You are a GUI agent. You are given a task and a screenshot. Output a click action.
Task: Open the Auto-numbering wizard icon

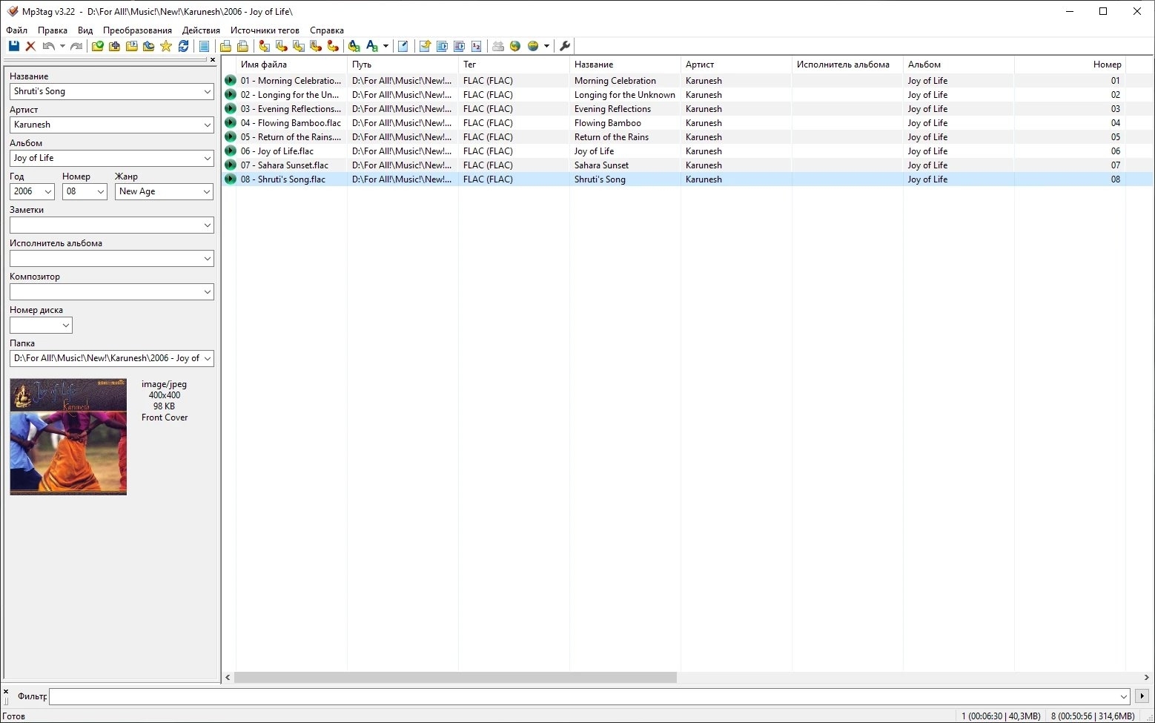pos(476,46)
